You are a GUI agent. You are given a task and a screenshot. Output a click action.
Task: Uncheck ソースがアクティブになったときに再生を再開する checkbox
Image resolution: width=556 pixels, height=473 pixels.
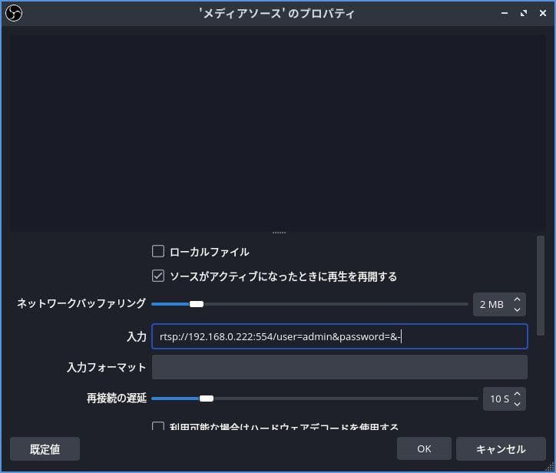[157, 276]
